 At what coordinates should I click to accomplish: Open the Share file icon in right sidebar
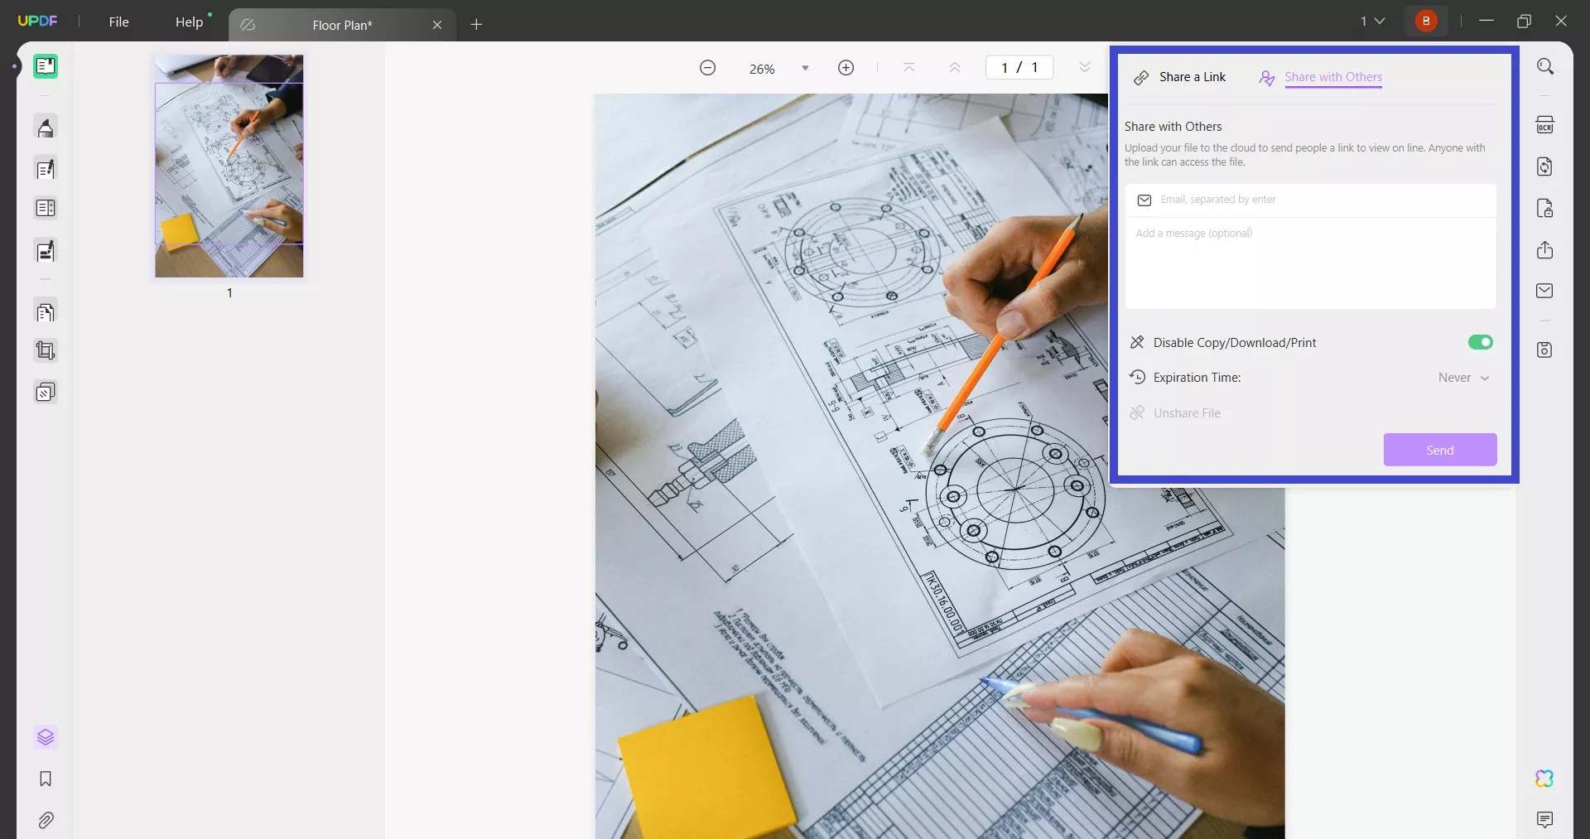(x=1544, y=250)
